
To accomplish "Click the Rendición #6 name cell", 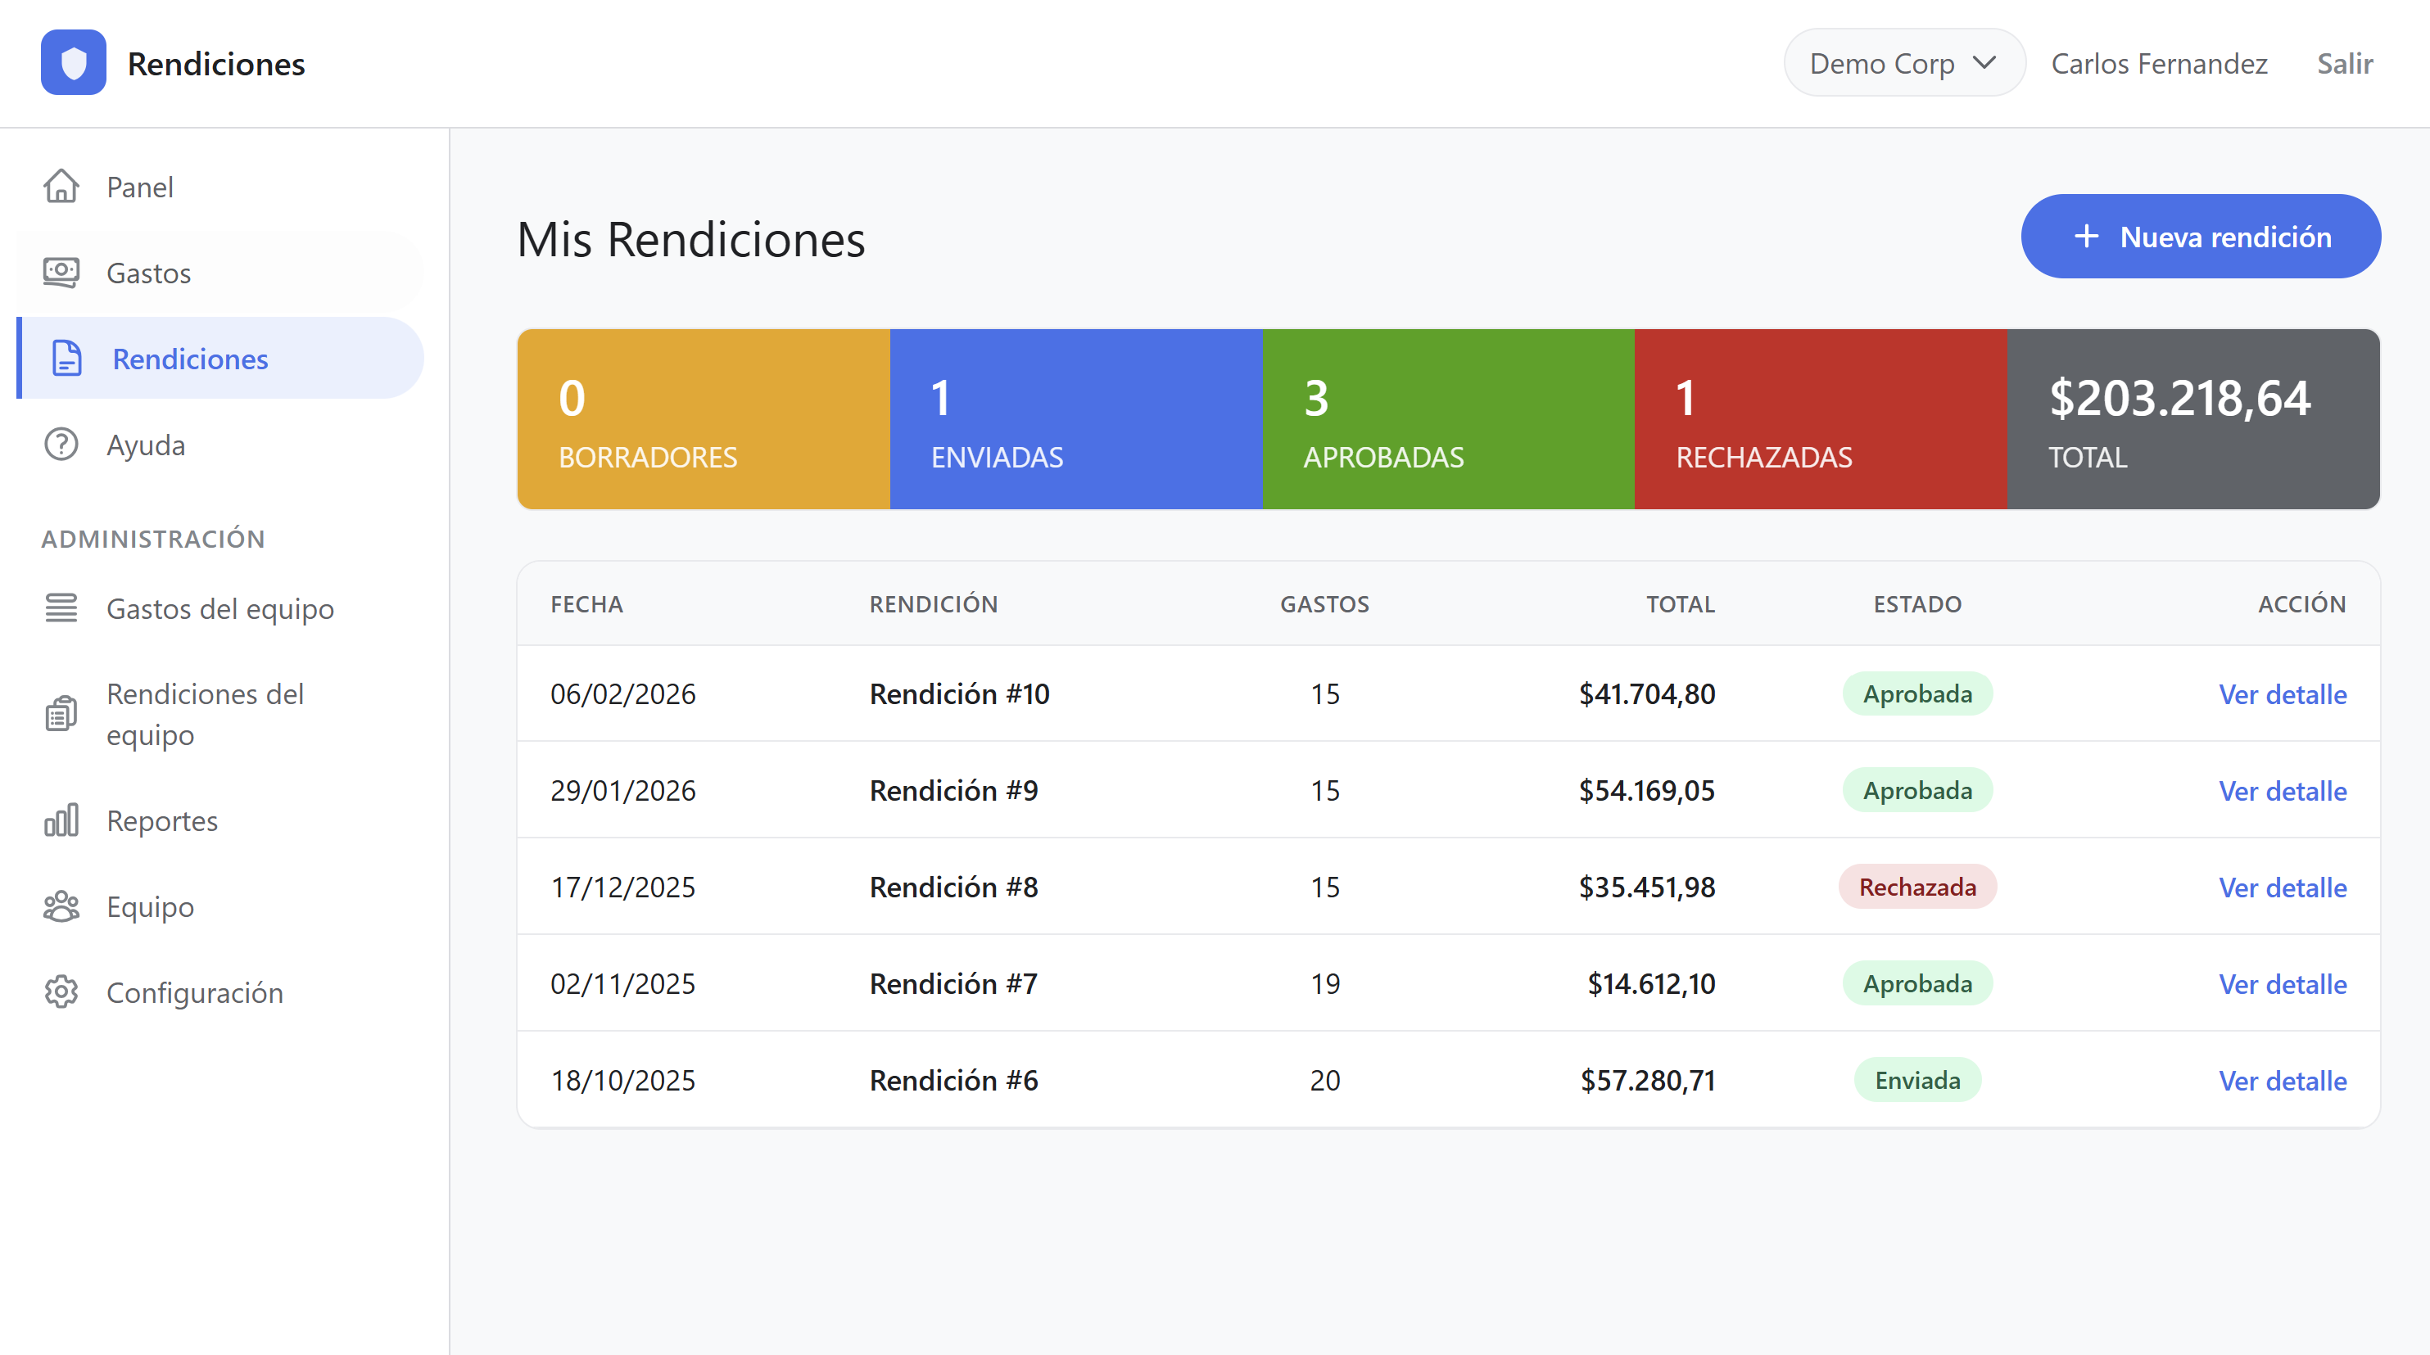I will click(x=953, y=1081).
